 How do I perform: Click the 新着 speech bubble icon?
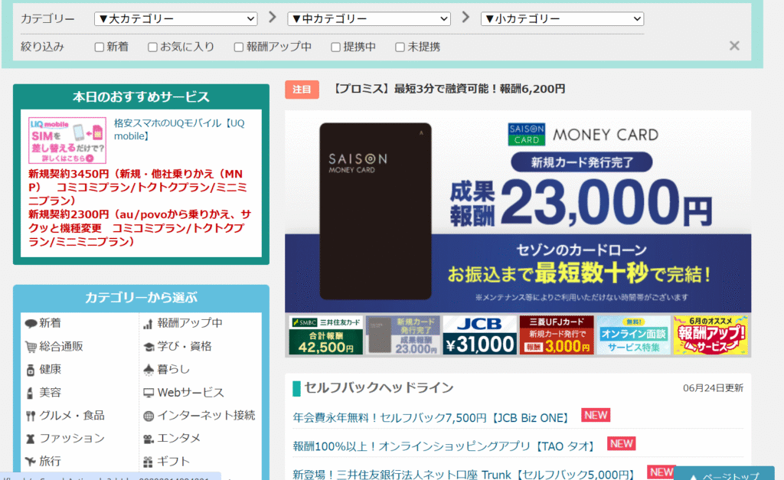point(31,324)
